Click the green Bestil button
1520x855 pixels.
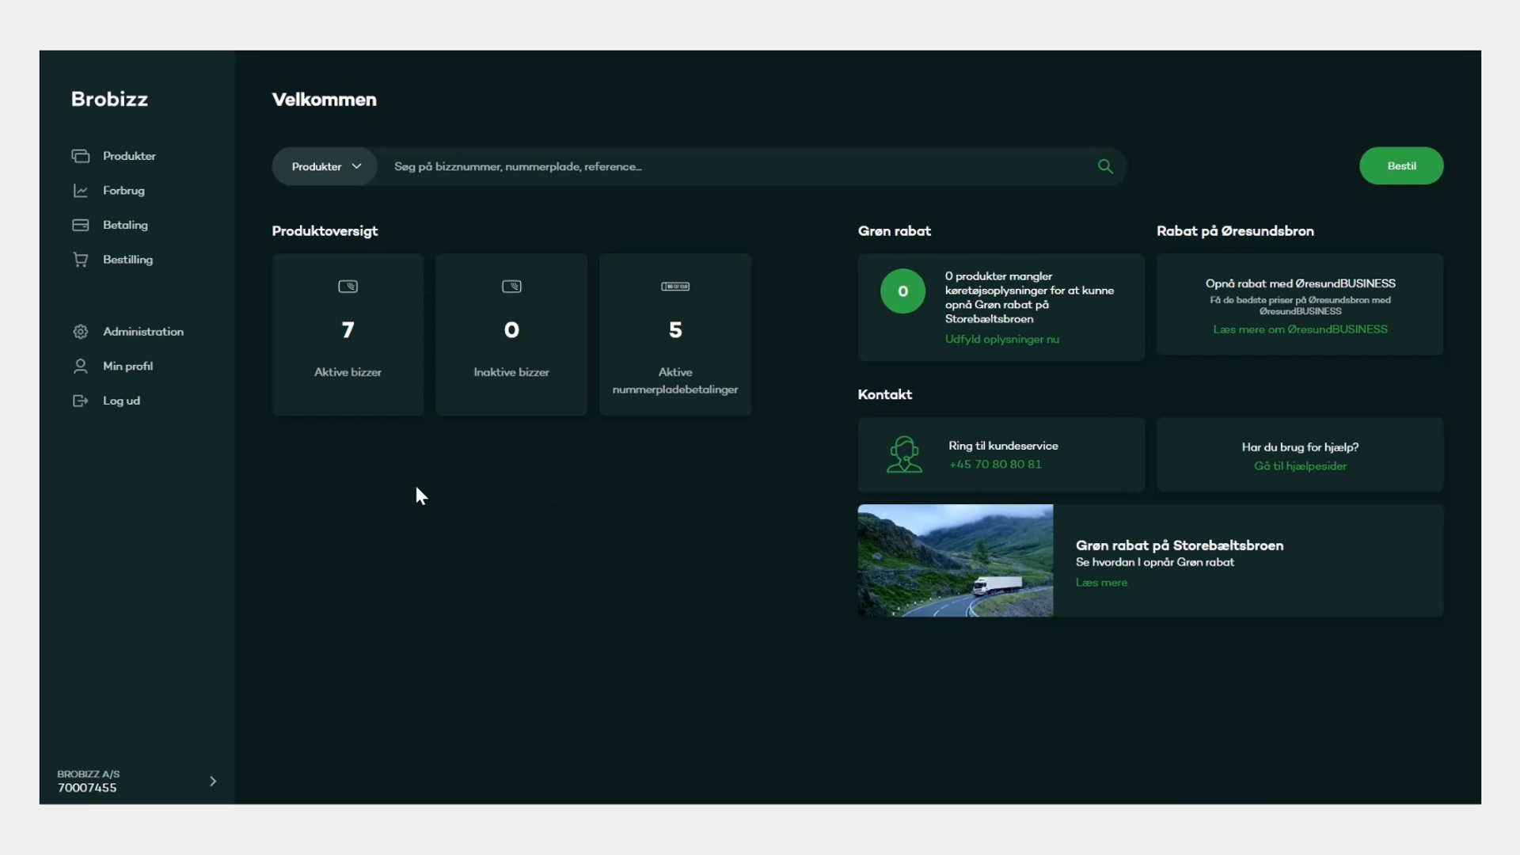point(1401,166)
